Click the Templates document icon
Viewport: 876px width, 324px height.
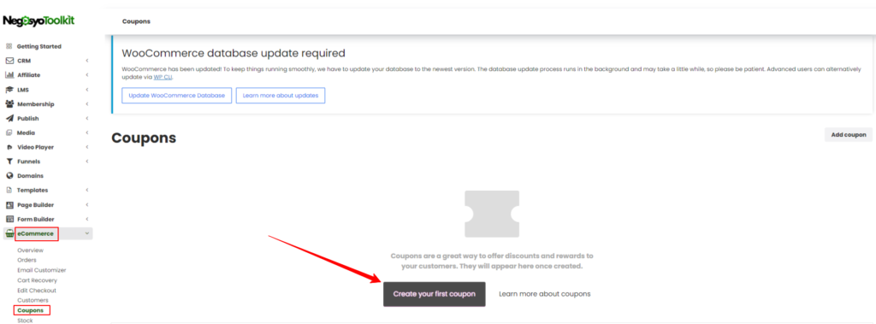point(9,191)
